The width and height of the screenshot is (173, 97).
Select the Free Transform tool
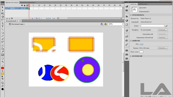click(2, 13)
